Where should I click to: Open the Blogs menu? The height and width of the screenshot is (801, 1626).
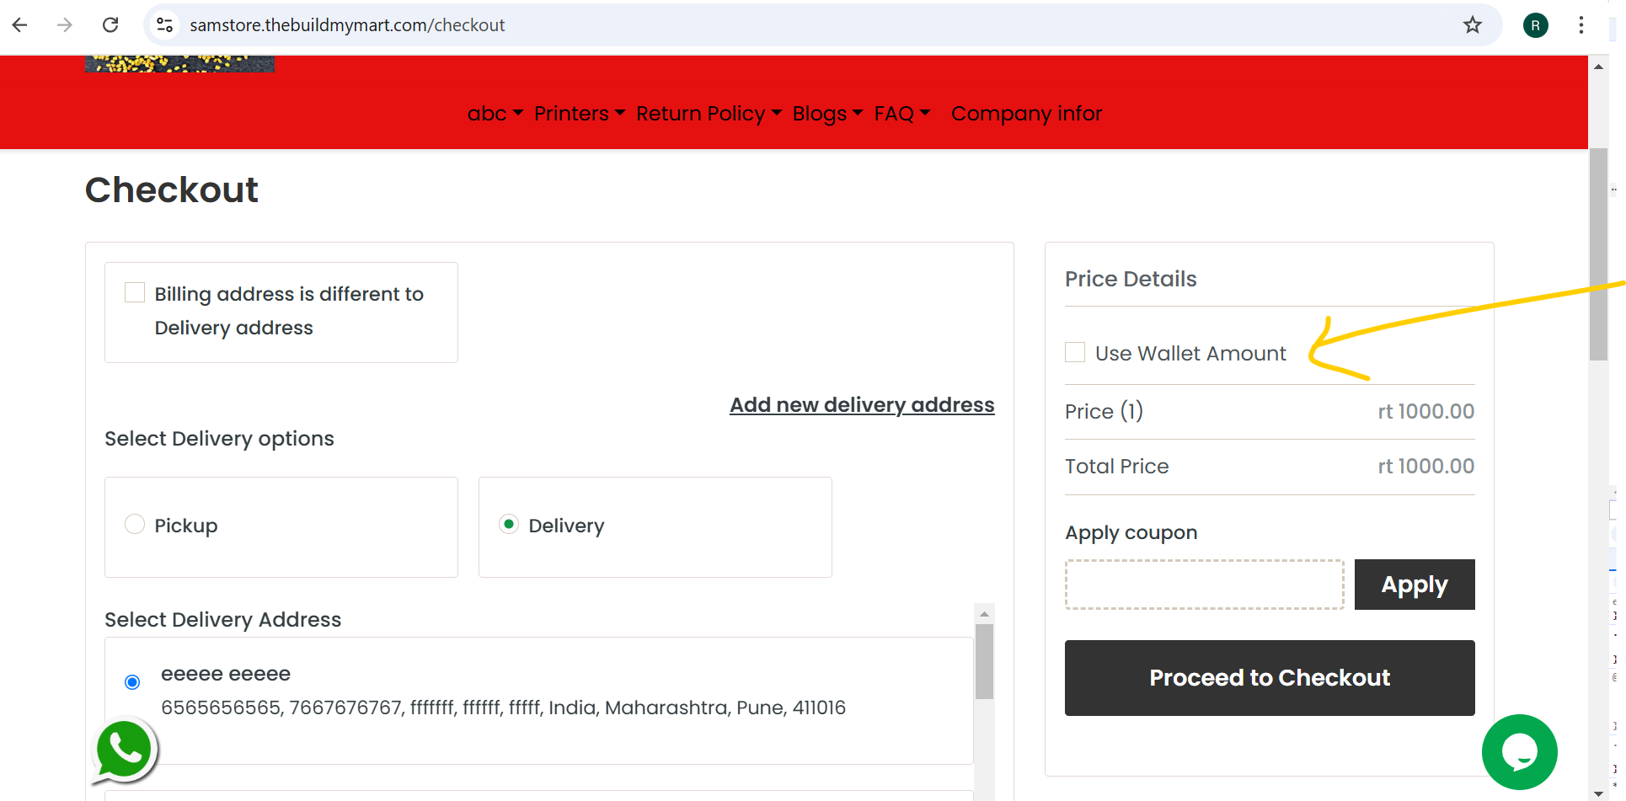827,114
